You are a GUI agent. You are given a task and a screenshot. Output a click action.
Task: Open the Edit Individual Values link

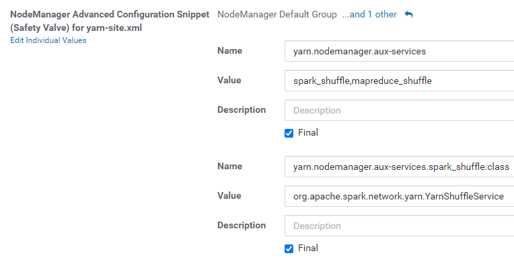pyautogui.click(x=48, y=40)
